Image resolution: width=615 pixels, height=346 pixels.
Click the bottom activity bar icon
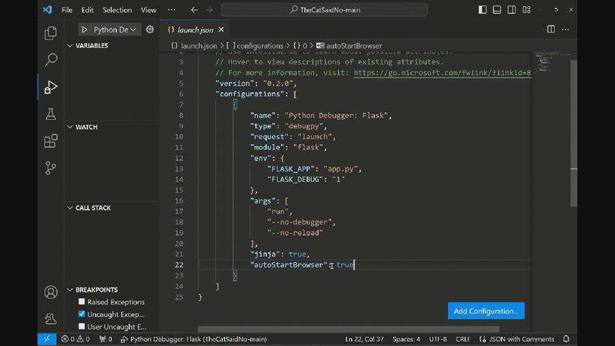(x=51, y=318)
